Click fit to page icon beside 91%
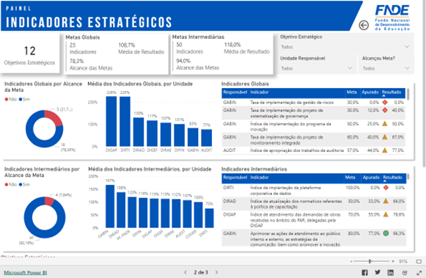This screenshot has height=278, width=426. coord(419,261)
